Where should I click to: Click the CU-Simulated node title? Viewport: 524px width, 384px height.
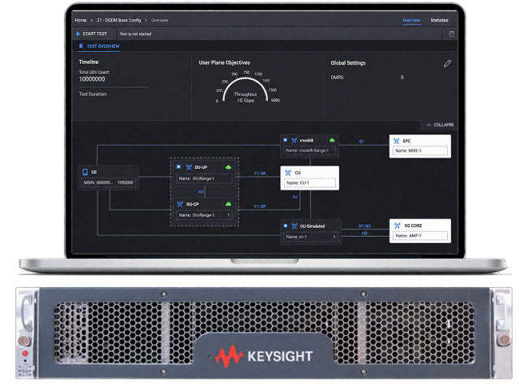pos(312,226)
